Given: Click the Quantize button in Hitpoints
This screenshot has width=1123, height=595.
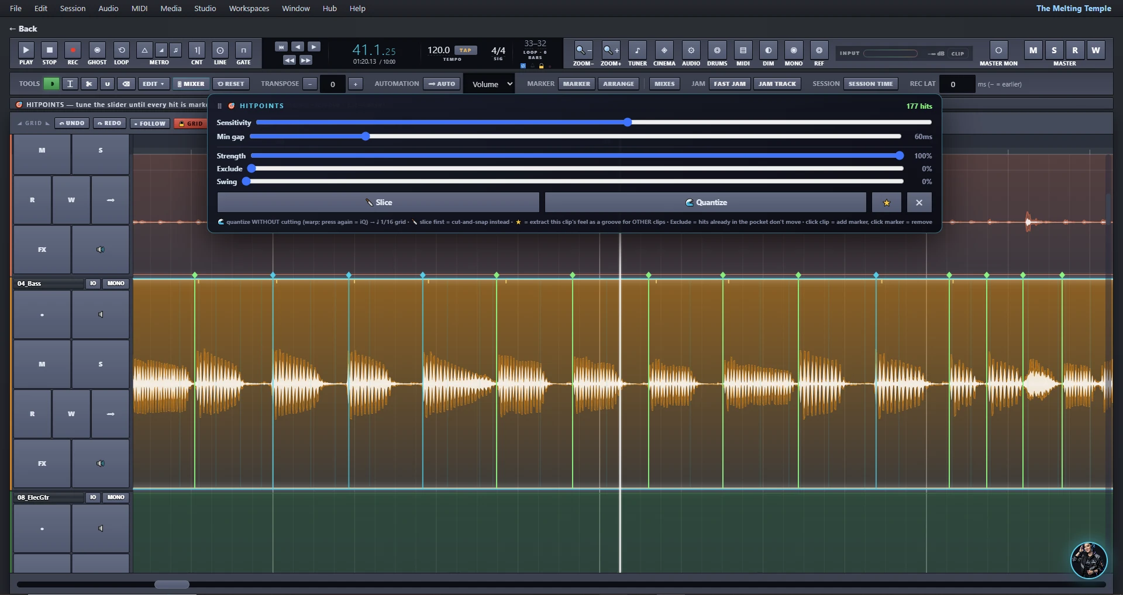Looking at the screenshot, I should 705,202.
